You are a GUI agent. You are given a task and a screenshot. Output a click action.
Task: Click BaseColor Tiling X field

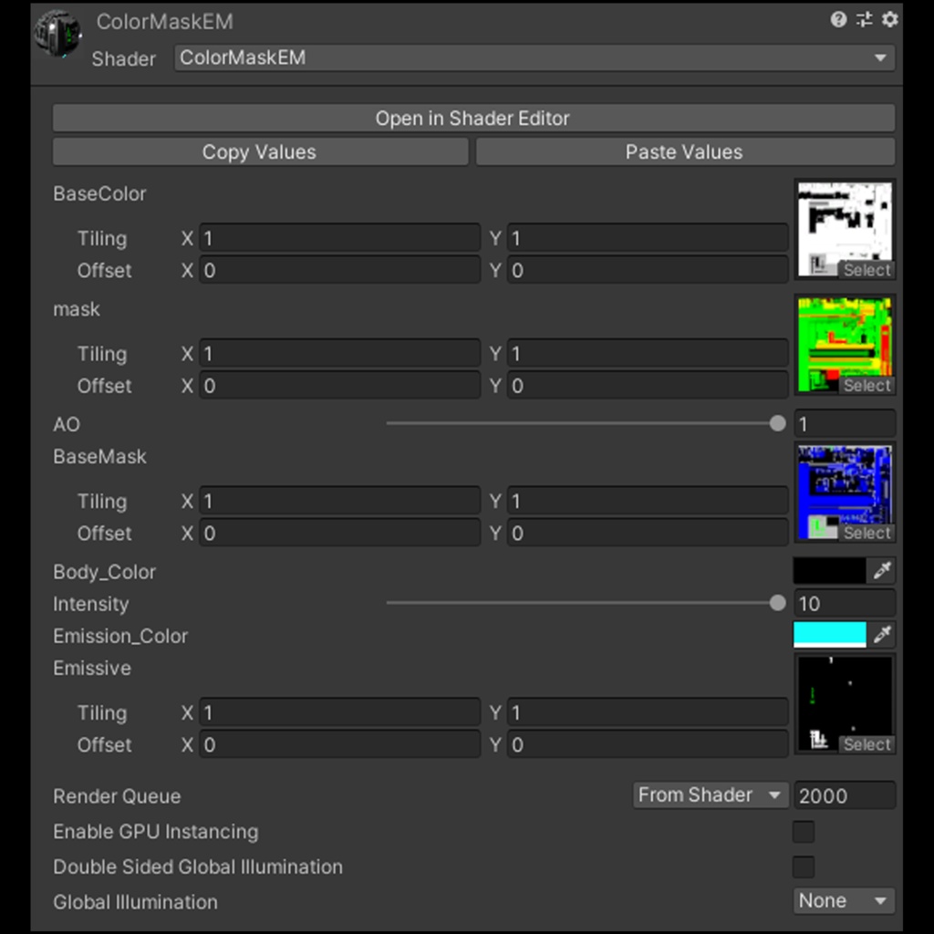(339, 238)
